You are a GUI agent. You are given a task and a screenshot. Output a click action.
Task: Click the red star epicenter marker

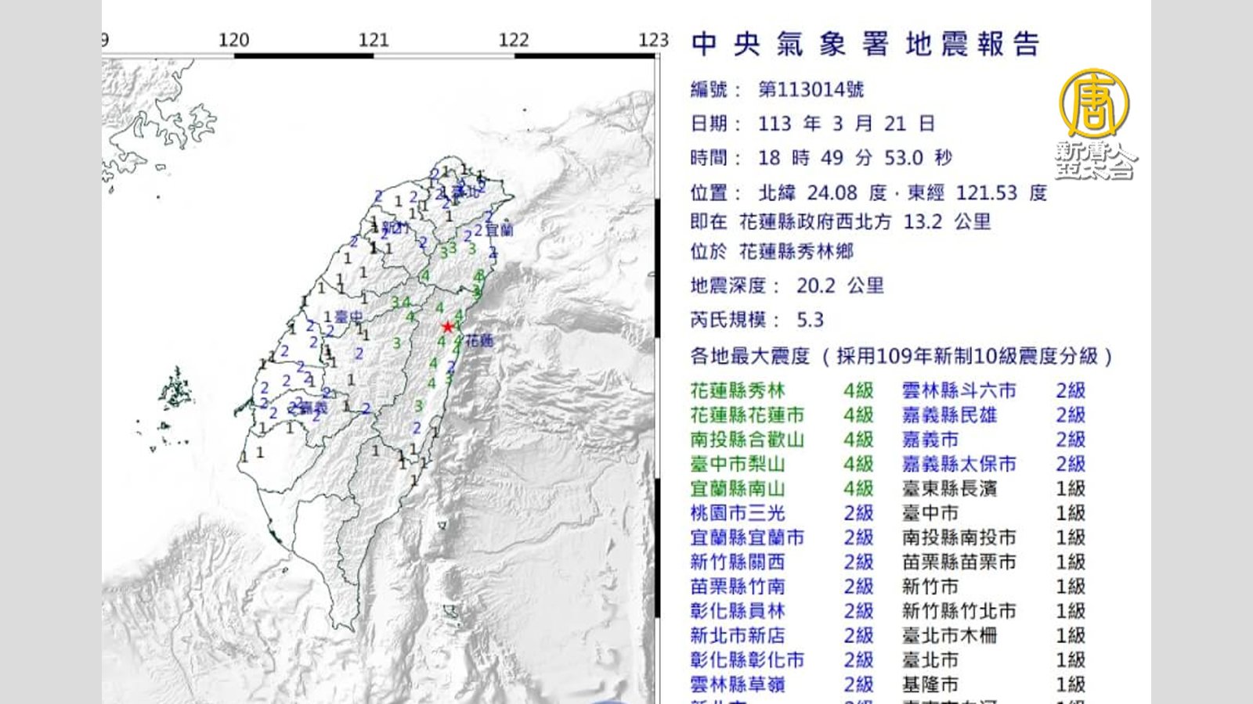(x=447, y=326)
